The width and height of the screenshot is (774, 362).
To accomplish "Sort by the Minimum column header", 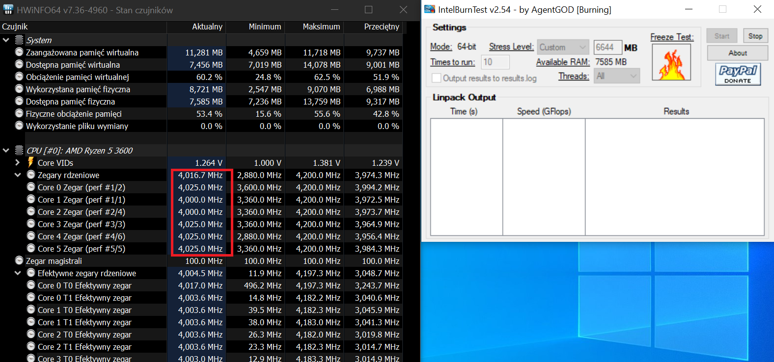I will (x=255, y=26).
